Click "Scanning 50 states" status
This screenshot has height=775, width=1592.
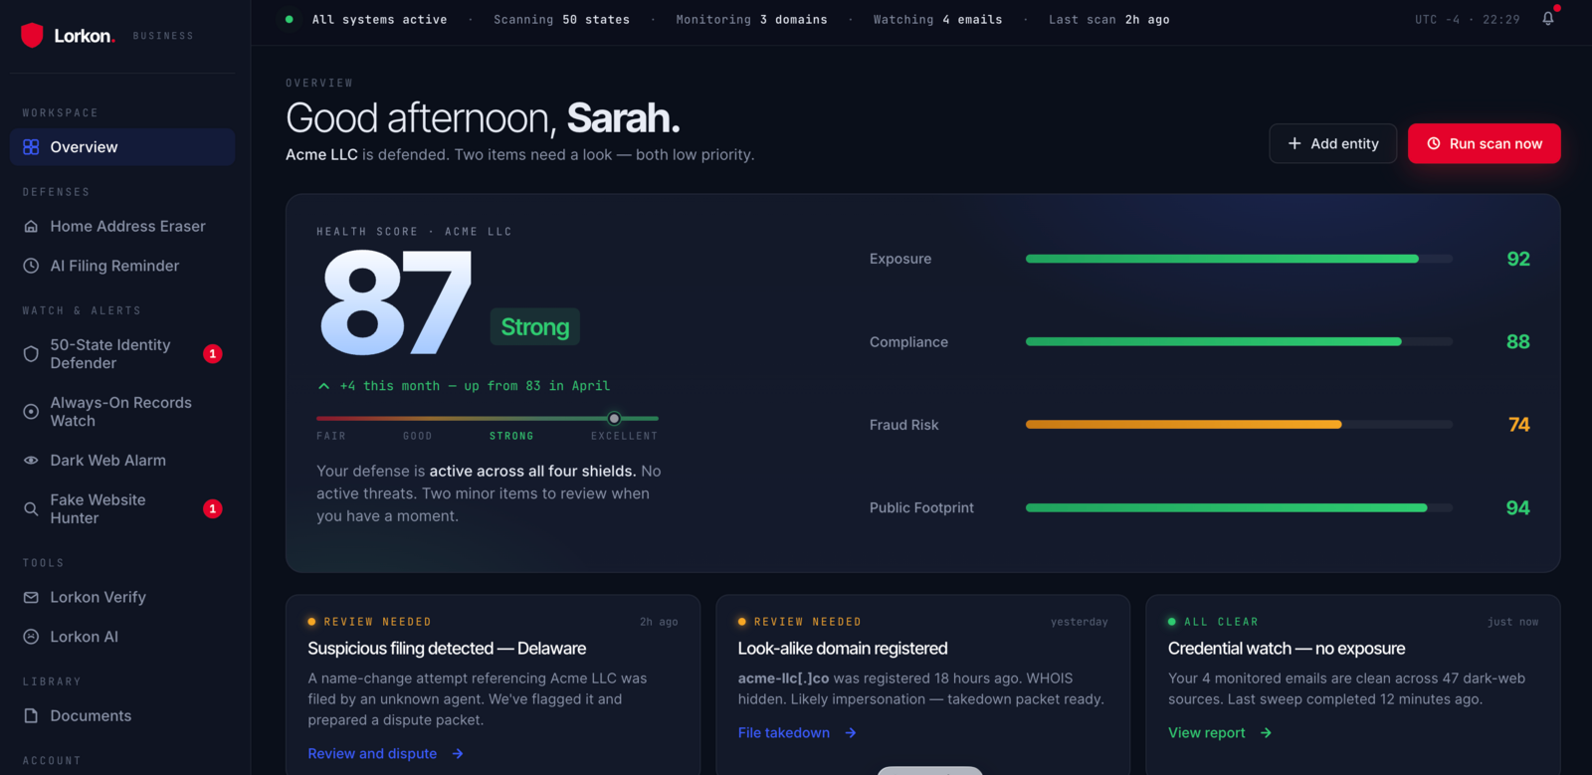pyautogui.click(x=561, y=19)
